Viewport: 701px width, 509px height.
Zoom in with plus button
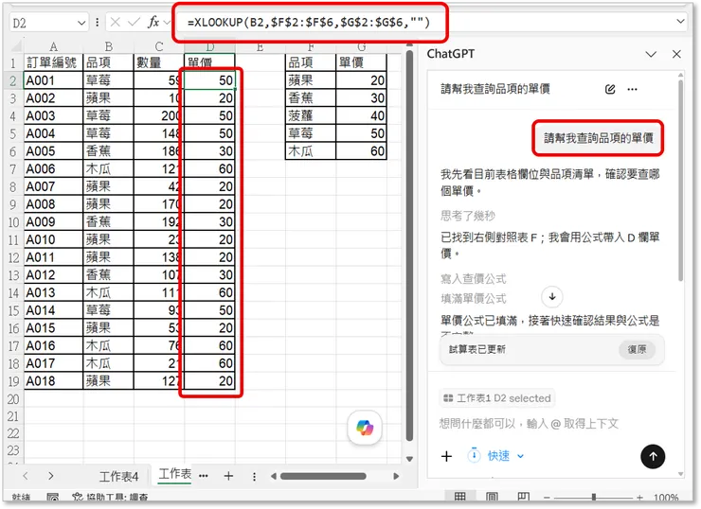click(x=639, y=498)
